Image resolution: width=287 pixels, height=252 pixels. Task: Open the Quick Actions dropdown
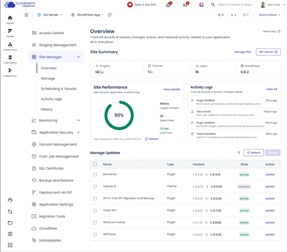(269, 15)
